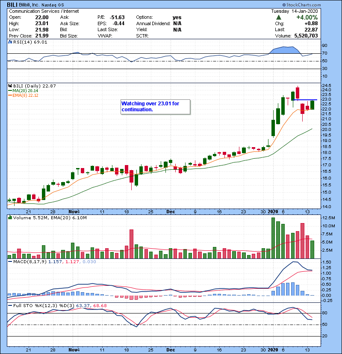Click the date Tuesday 14-Jan-2020
342x354 pixels.
click(295, 11)
